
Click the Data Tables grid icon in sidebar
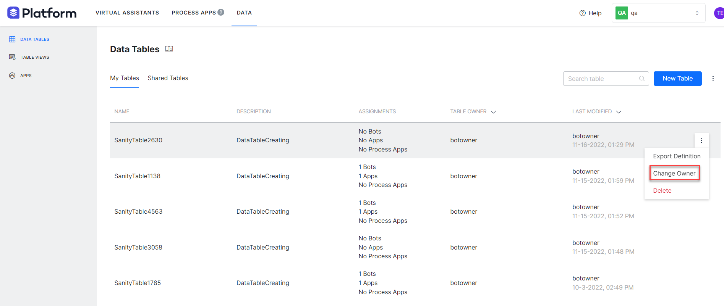pos(12,39)
